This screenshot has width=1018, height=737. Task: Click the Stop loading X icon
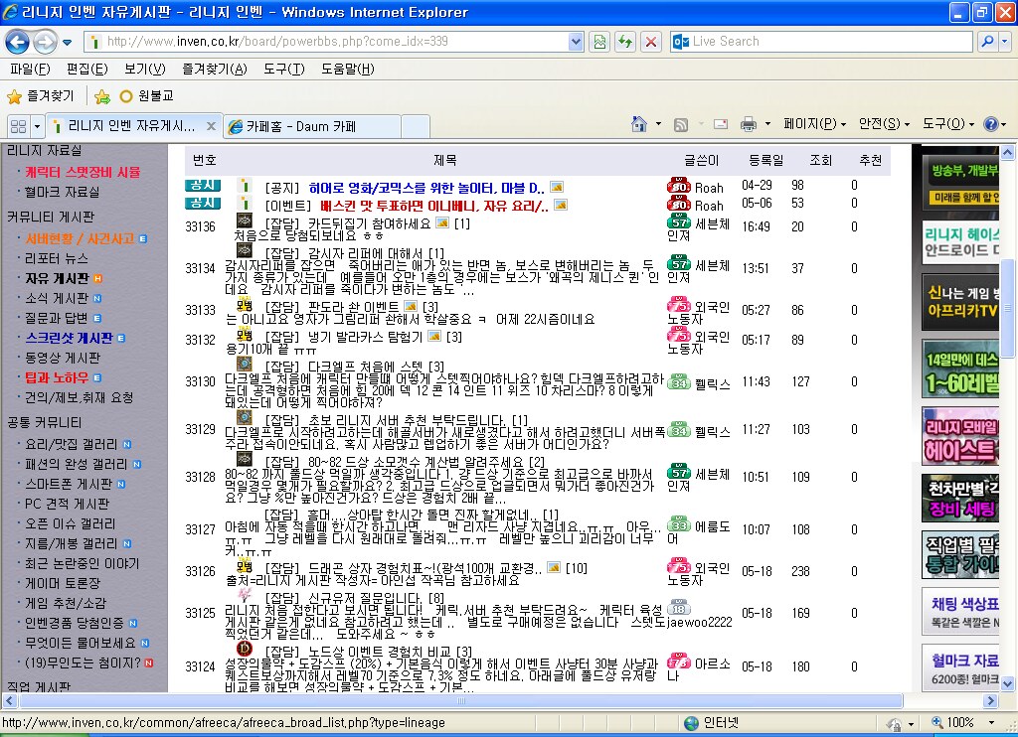pos(650,42)
